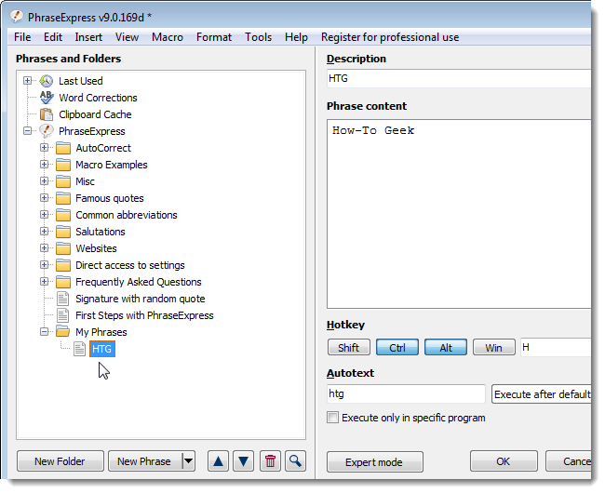Click the Autotext field containing htg
Screen dimensions: 605x493
point(406,394)
